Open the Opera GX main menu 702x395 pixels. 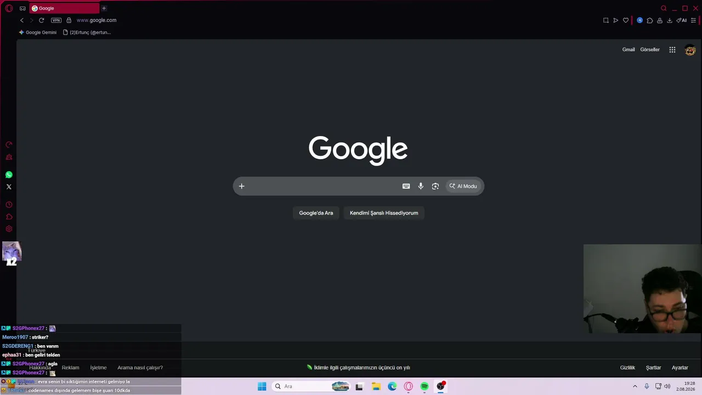[9, 8]
